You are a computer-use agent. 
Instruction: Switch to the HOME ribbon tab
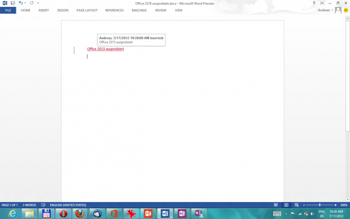(25, 10)
